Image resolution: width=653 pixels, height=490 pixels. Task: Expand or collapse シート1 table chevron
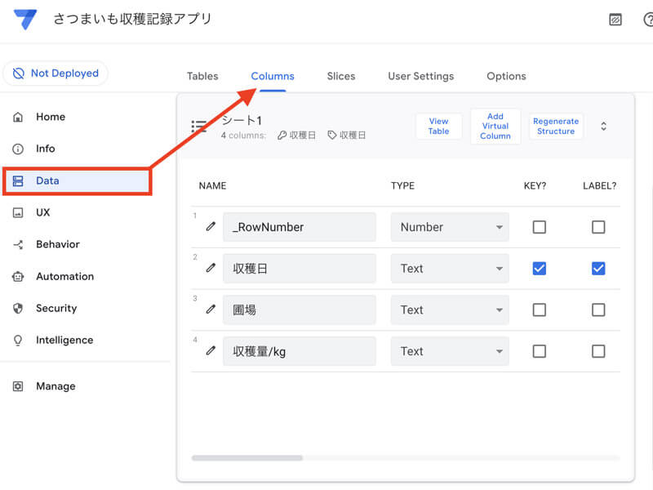coord(603,127)
